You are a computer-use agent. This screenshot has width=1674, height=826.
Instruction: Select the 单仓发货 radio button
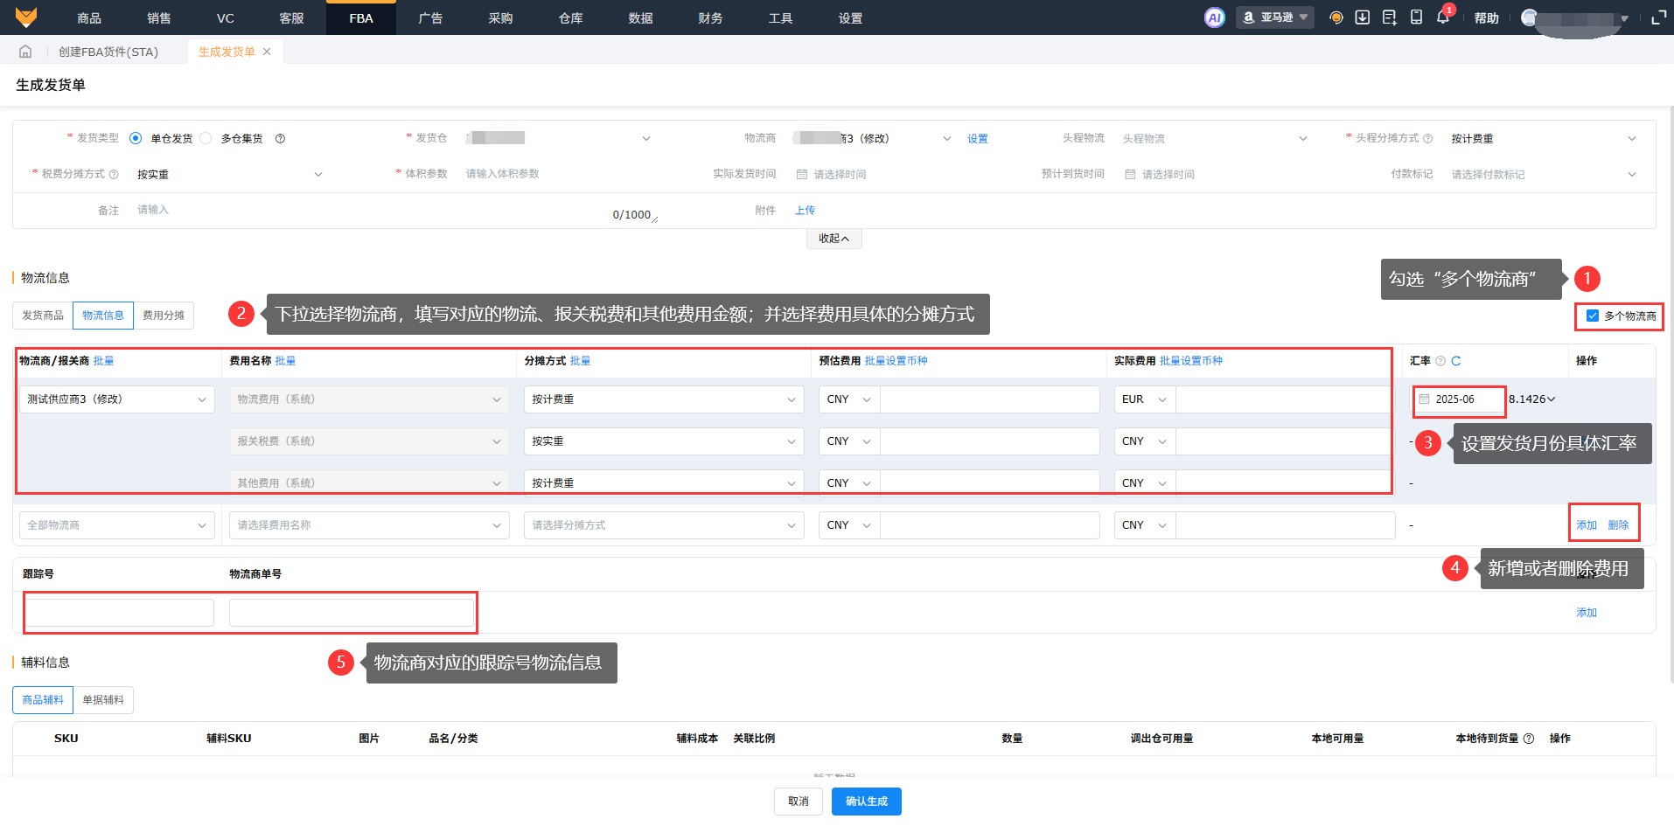pyautogui.click(x=136, y=138)
